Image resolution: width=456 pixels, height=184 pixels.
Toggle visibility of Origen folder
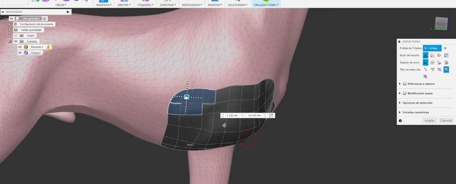click(x=16, y=36)
